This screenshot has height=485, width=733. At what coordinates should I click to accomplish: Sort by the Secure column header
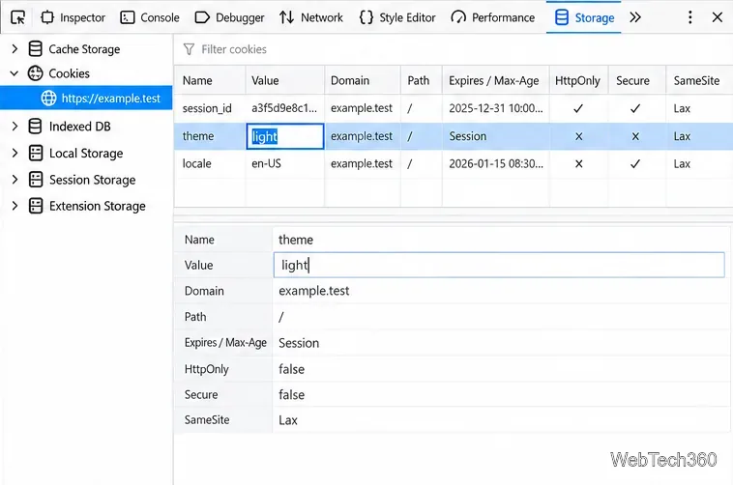(x=637, y=80)
